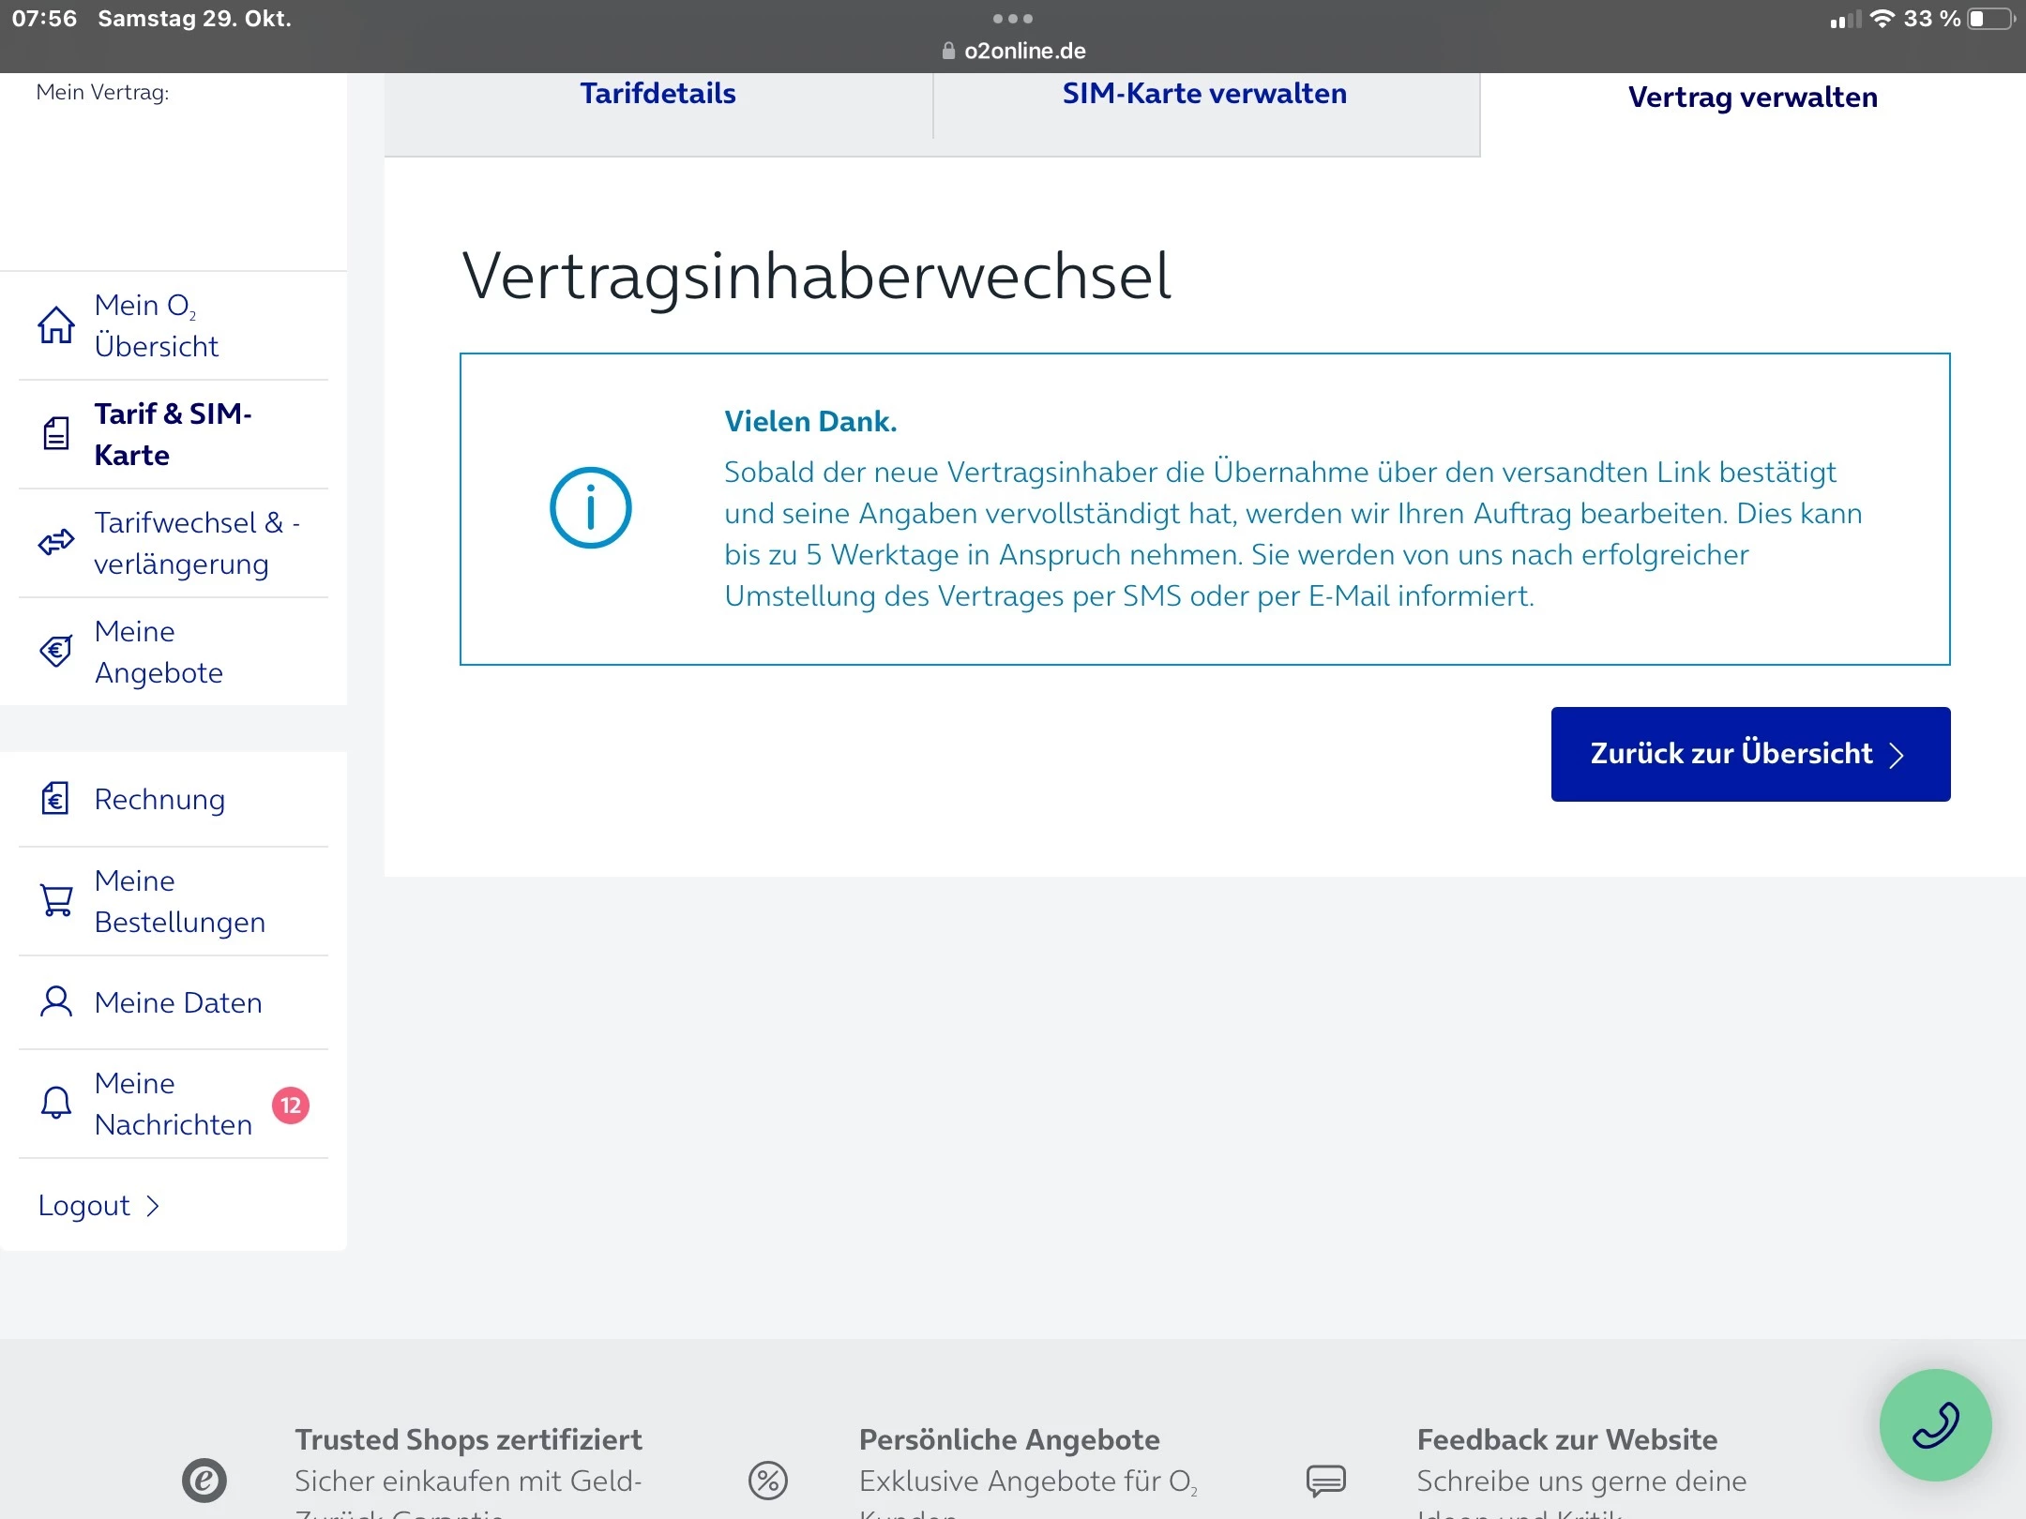Click the Logout link
The width and height of the screenshot is (2026, 1519).
(84, 1205)
